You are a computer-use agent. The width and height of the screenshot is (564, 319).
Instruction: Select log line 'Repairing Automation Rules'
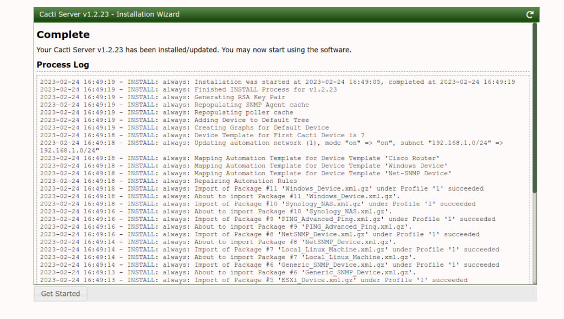tap(169, 181)
